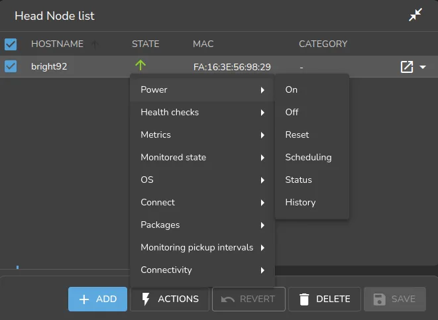438x320 pixels.
Task: Sort by the MAC column header
Action: [203, 44]
